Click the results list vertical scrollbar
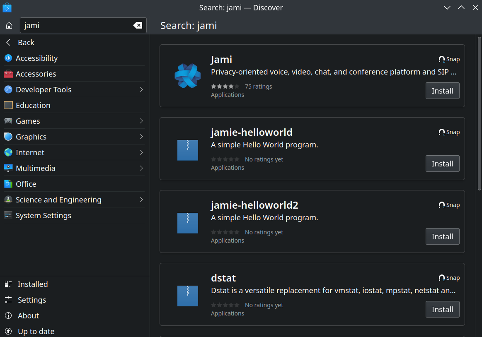Image resolution: width=482 pixels, height=337 pixels. (x=479, y=114)
